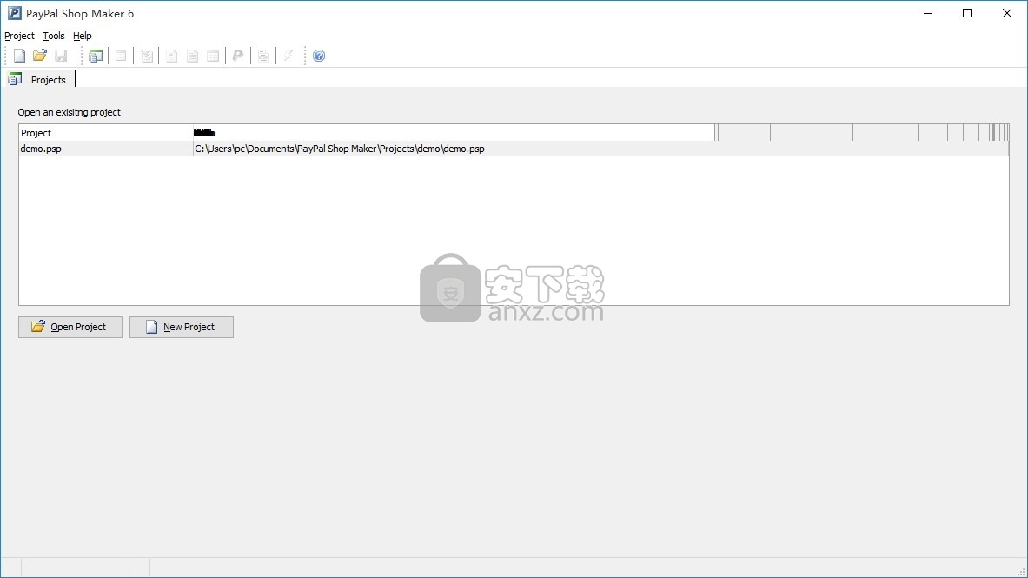The height and width of the screenshot is (578, 1028).
Task: Click the grayed single table toolbar icon
Action: [x=122, y=56]
